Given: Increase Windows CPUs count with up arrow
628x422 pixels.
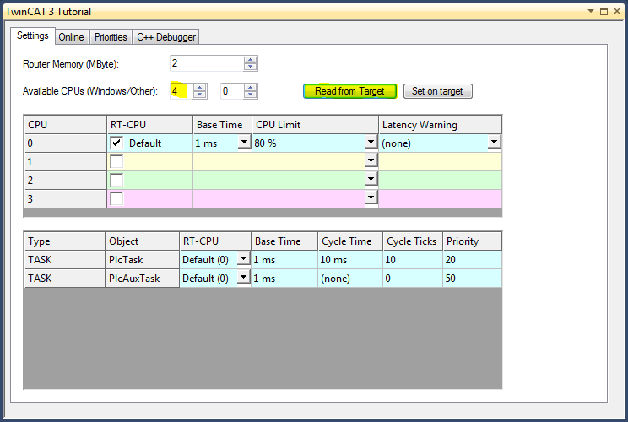Looking at the screenshot, I should pyautogui.click(x=199, y=88).
